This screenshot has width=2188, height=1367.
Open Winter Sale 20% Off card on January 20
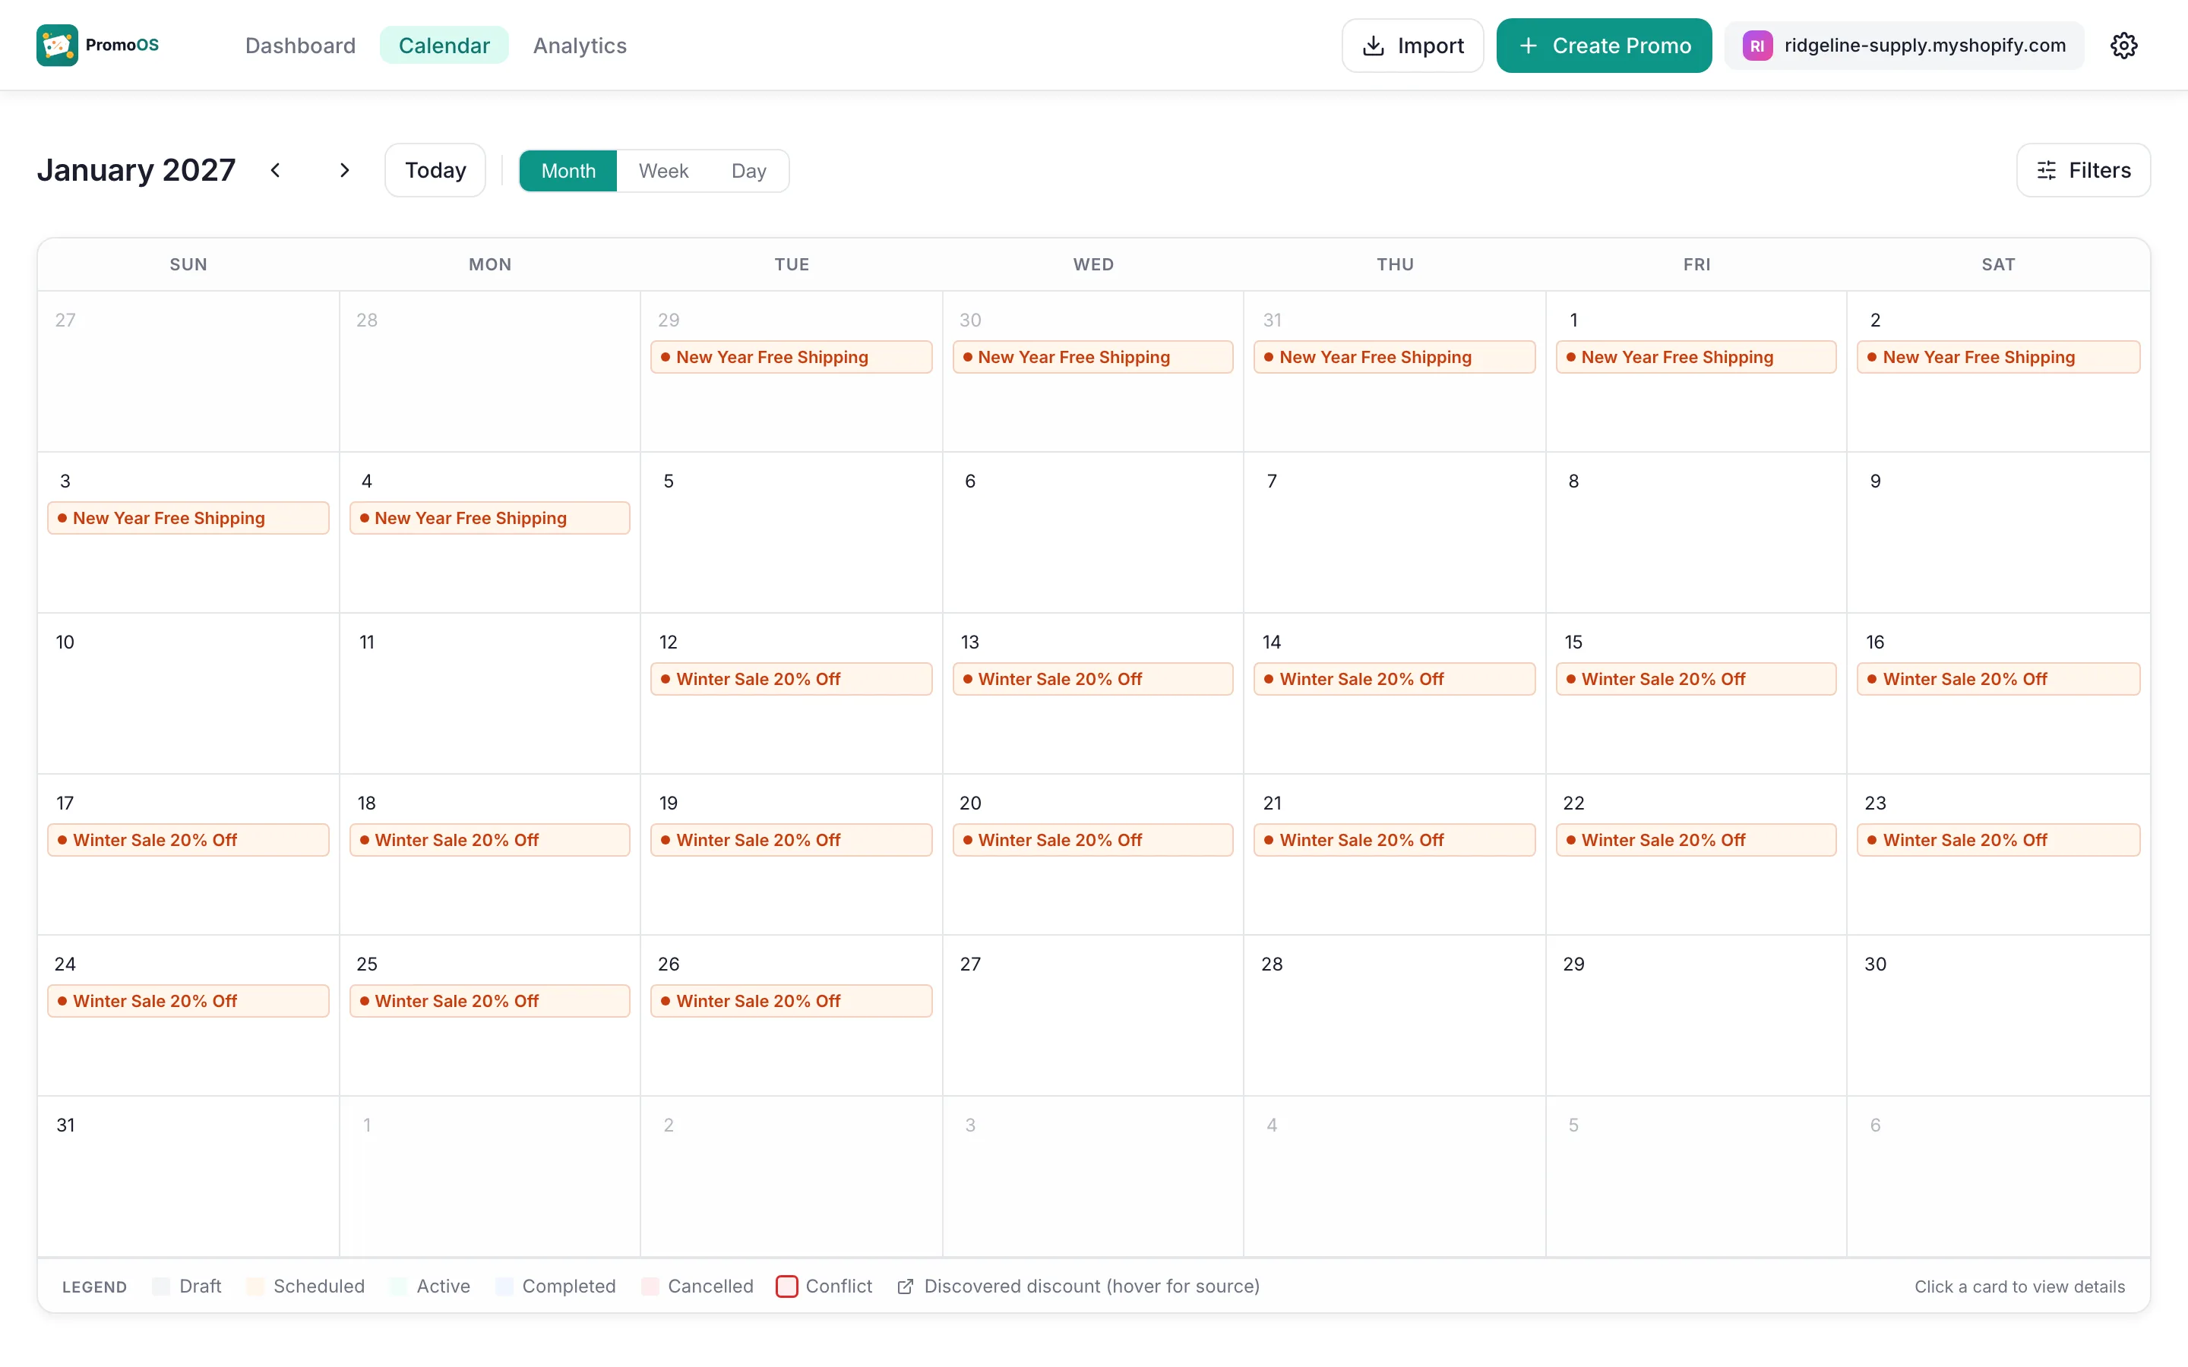tap(1093, 840)
